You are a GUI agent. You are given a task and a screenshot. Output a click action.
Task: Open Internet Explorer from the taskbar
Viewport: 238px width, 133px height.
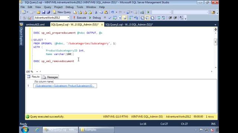click(37, 130)
